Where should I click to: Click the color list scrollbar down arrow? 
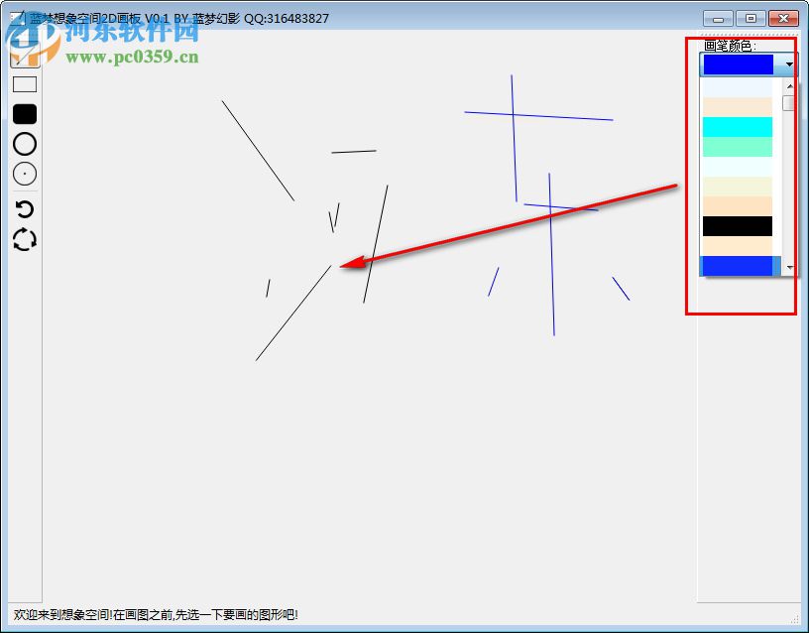click(788, 266)
